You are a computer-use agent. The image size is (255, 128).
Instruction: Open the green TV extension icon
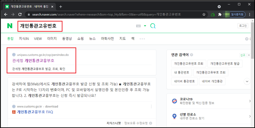pos(213,14)
